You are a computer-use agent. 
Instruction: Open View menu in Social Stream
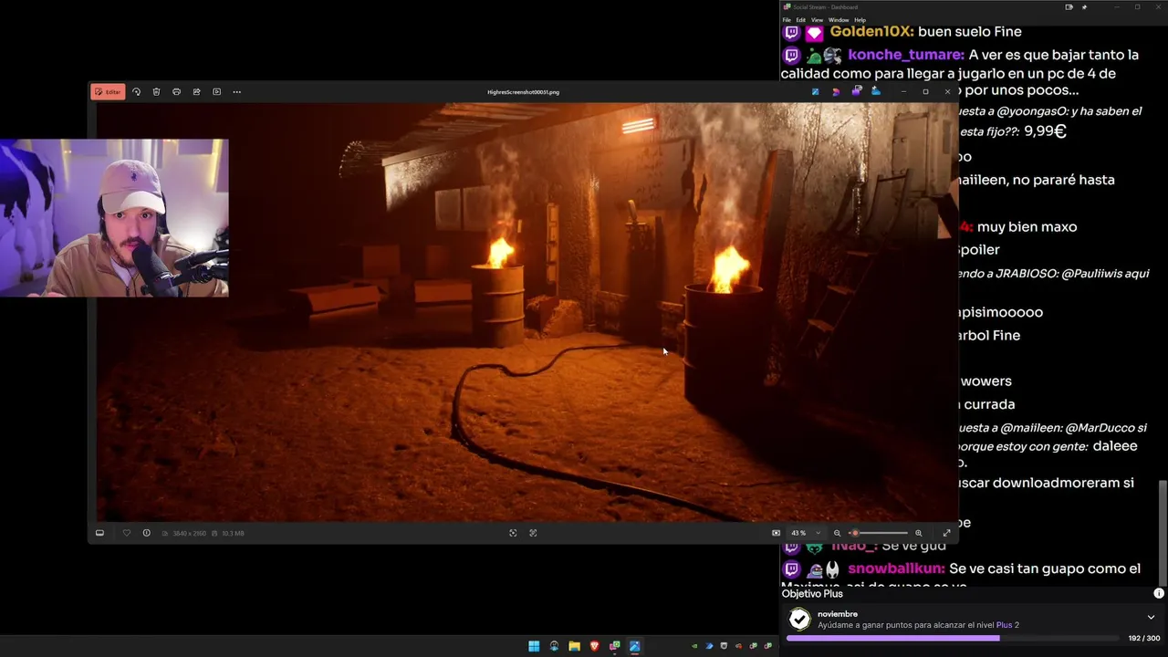tap(817, 20)
